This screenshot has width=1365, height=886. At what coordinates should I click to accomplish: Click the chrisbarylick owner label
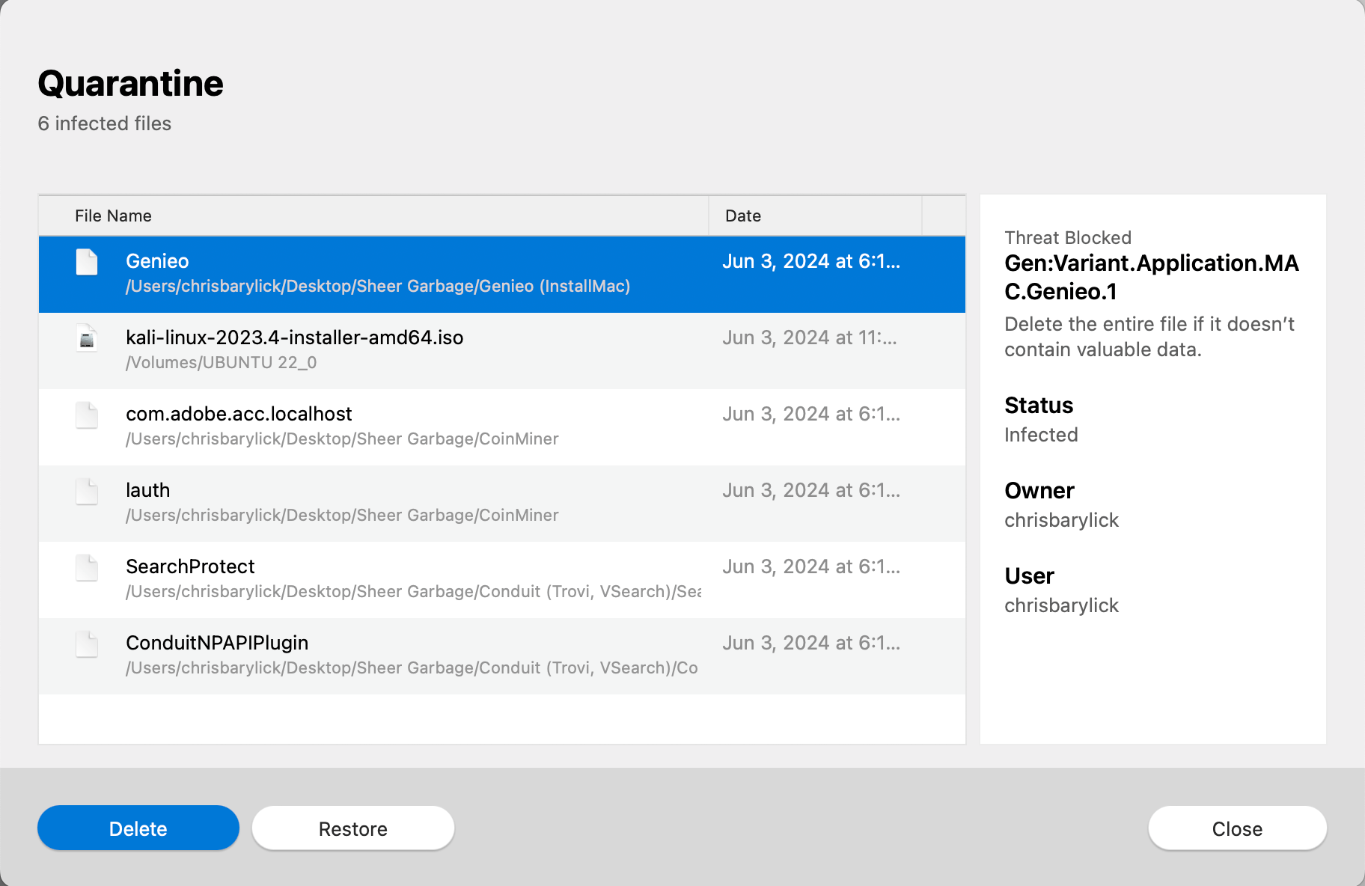tap(1061, 519)
